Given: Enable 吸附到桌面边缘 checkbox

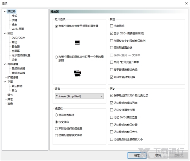Looking at the screenshot, I should click(111, 48).
